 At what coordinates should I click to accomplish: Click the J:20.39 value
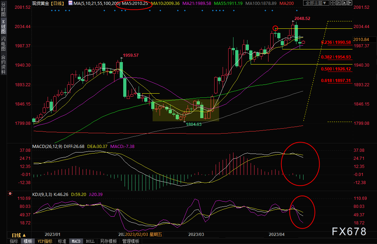click(96, 194)
